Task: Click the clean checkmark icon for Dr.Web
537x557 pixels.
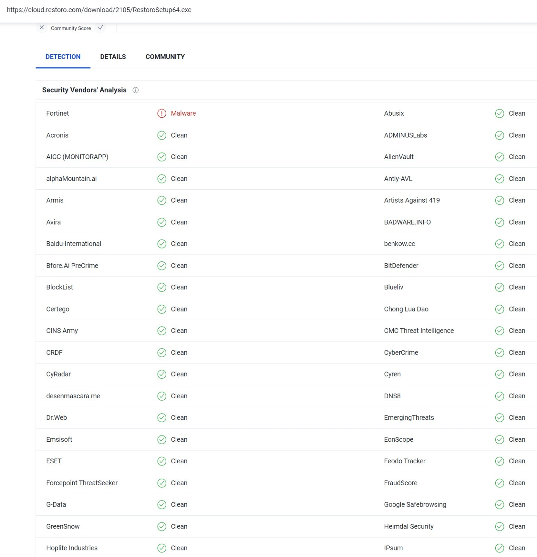Action: click(162, 418)
